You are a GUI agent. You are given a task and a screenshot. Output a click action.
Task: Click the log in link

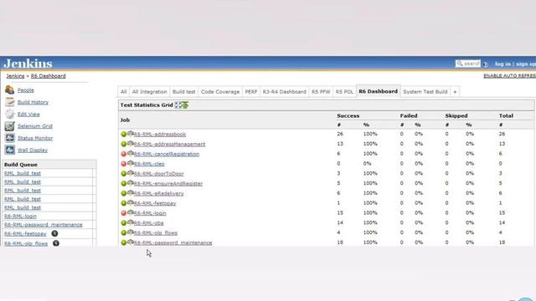pos(502,64)
